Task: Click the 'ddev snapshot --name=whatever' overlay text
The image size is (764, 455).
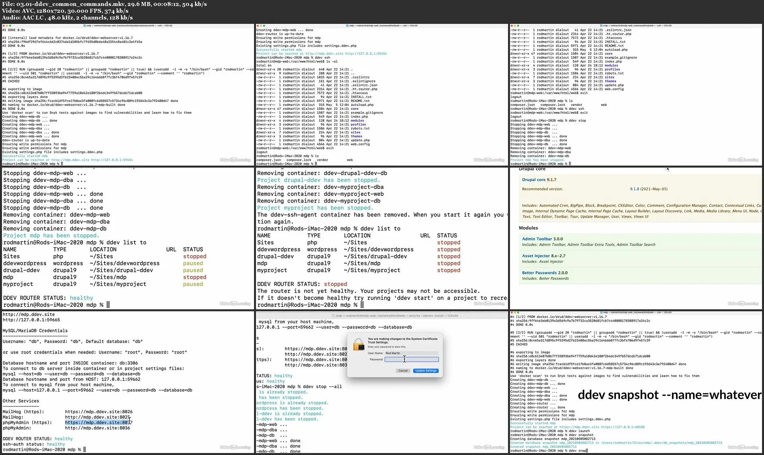Action: coord(669,395)
